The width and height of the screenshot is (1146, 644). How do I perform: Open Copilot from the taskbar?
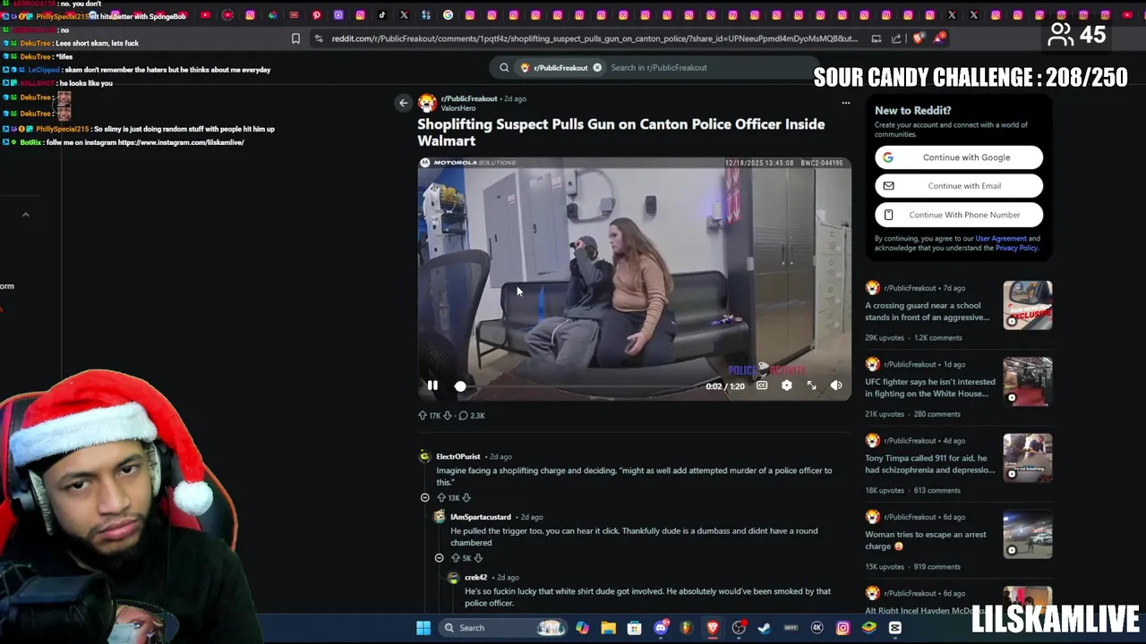tap(583, 628)
